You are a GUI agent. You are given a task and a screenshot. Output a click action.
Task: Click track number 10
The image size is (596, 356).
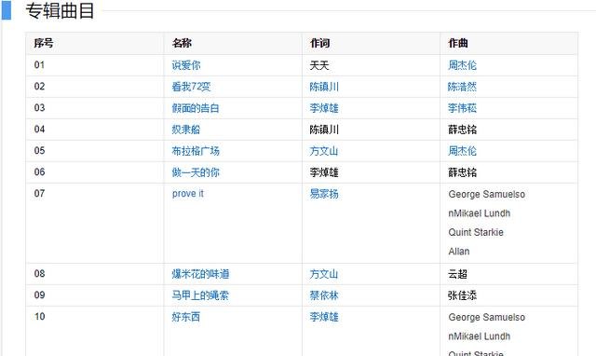coord(39,316)
